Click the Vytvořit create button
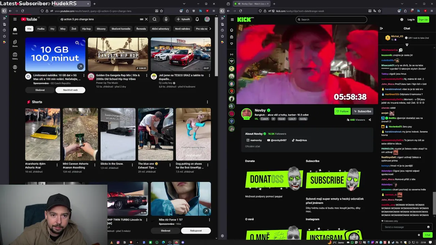The width and height of the screenshot is (436, 245). point(183,19)
